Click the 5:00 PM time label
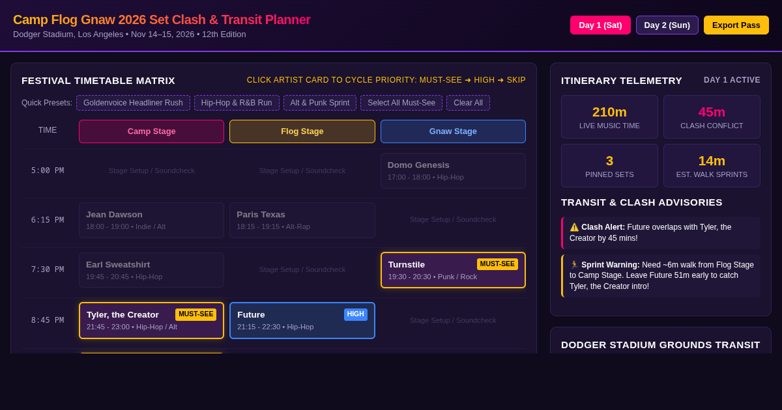Image resolution: width=782 pixels, height=410 pixels. 48,171
